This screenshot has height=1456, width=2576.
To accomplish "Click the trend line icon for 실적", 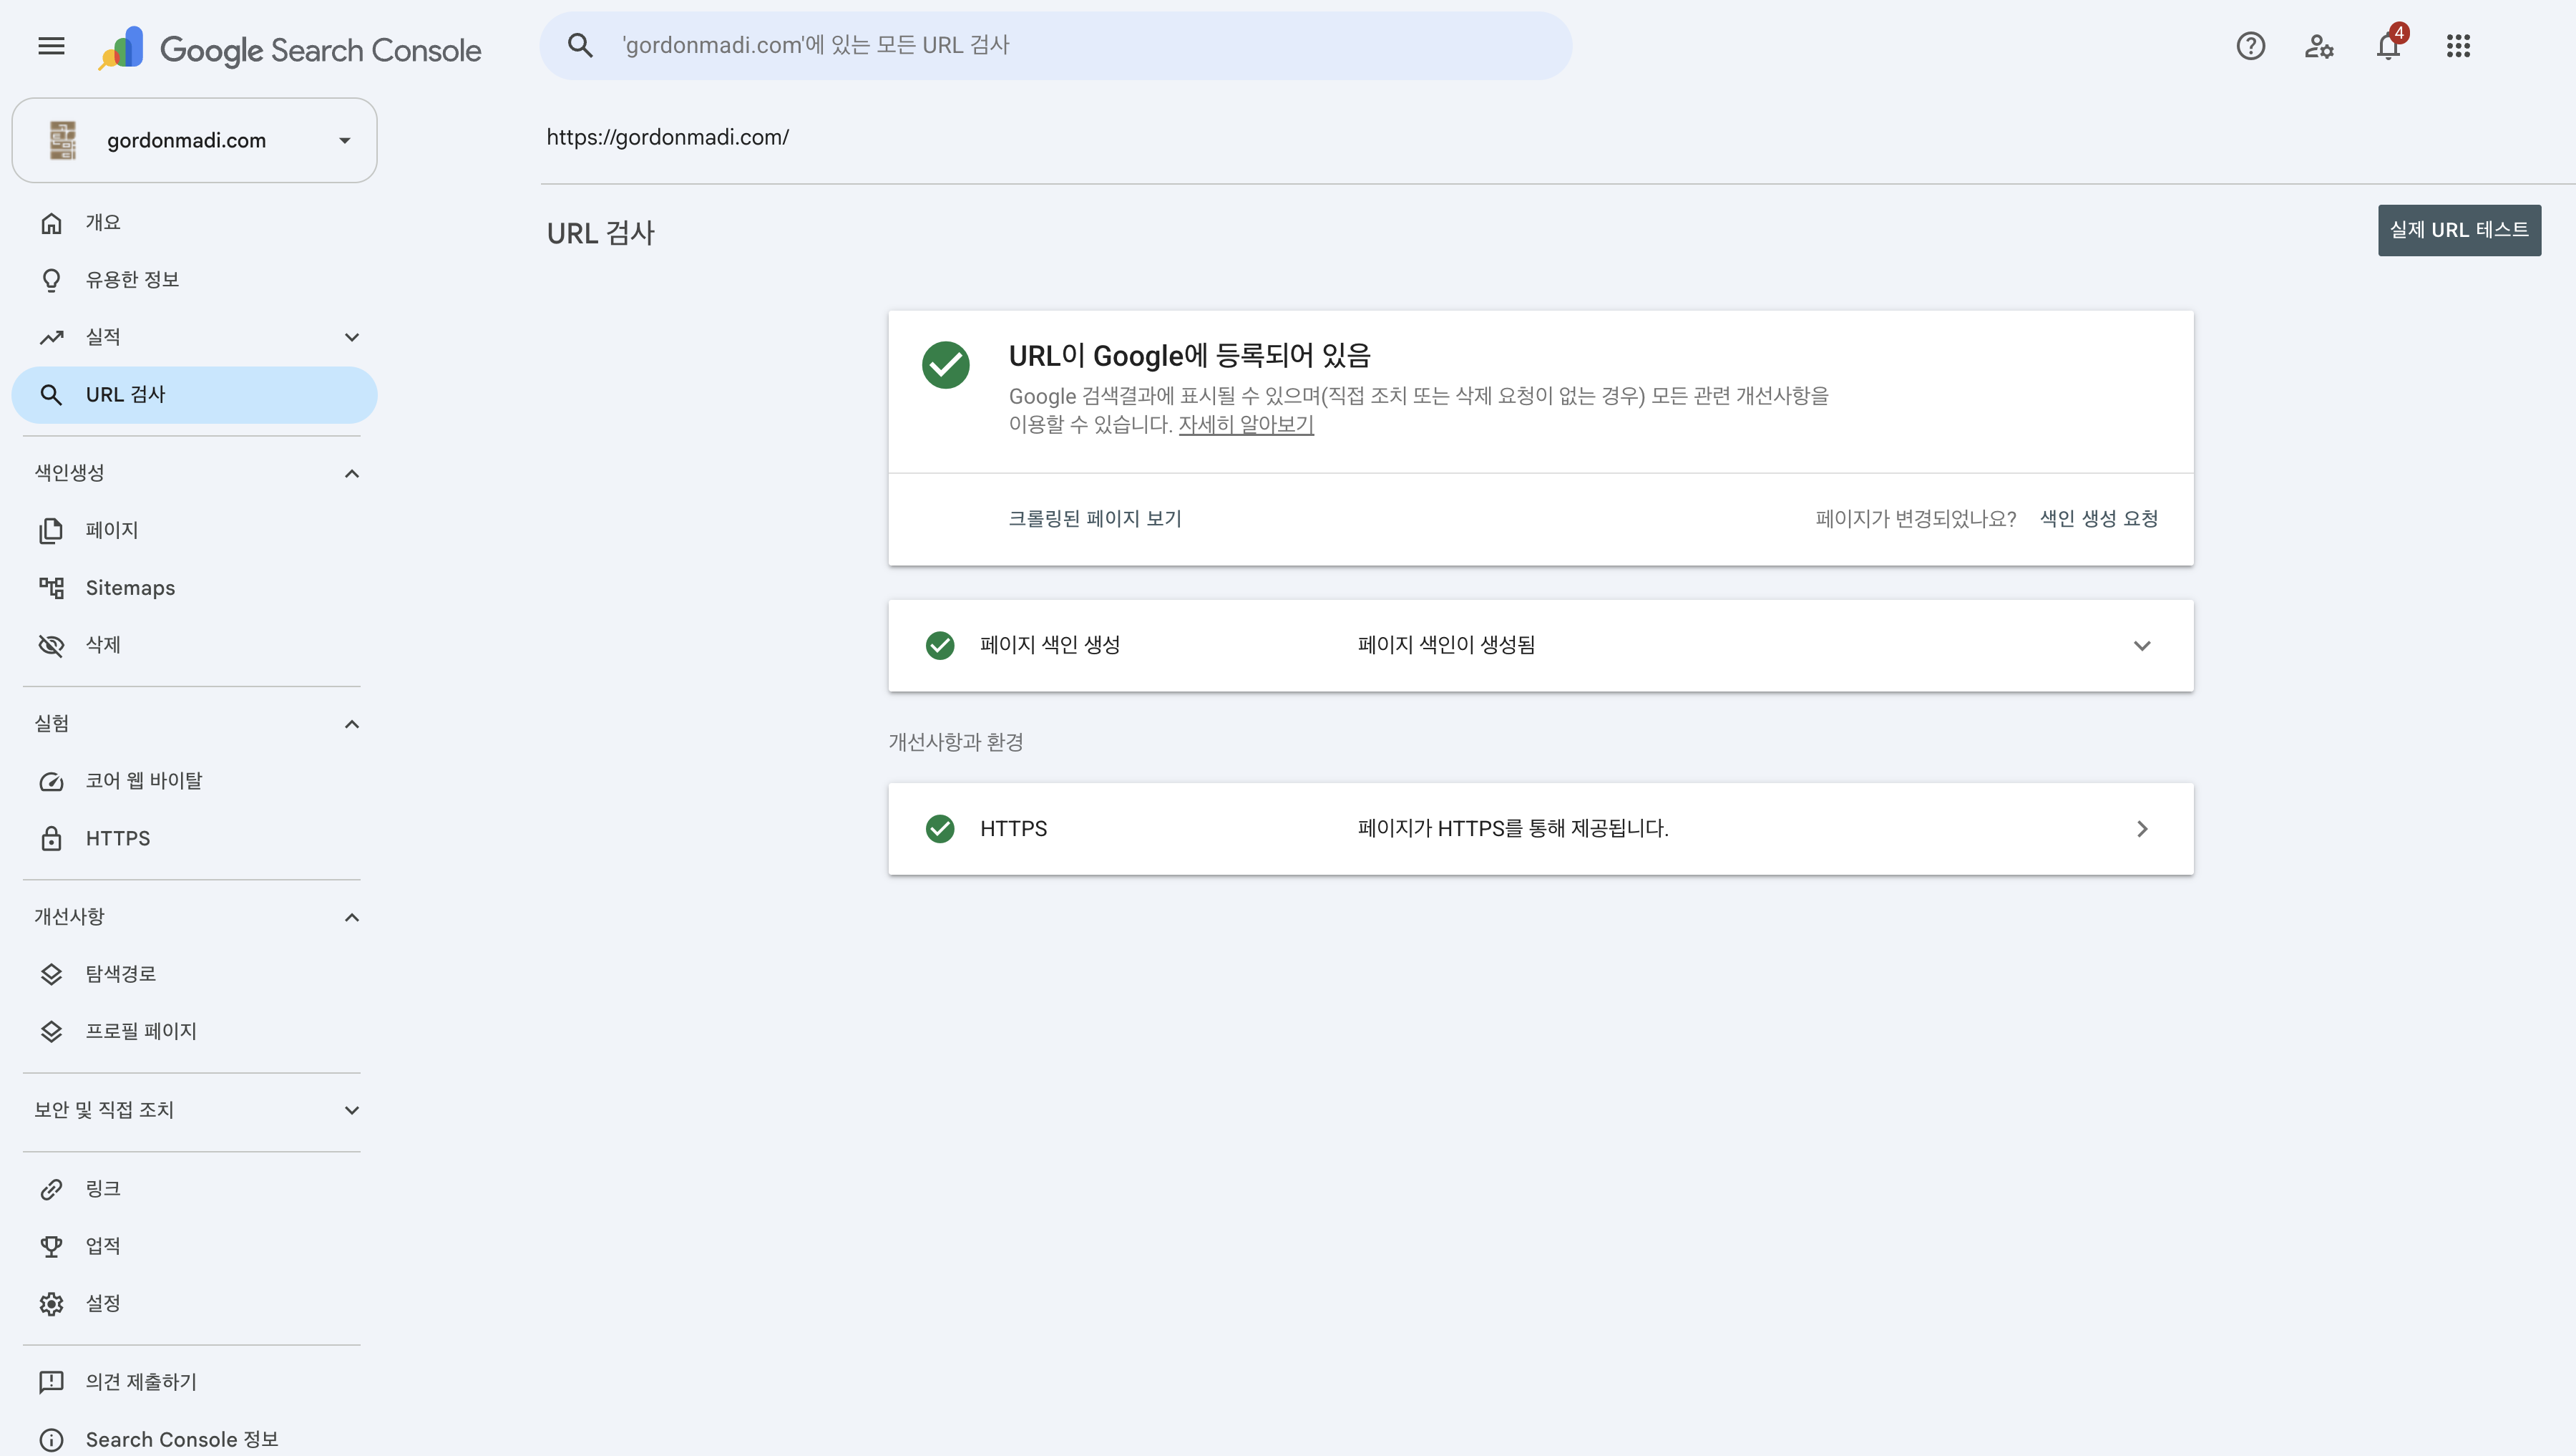I will 51,337.
